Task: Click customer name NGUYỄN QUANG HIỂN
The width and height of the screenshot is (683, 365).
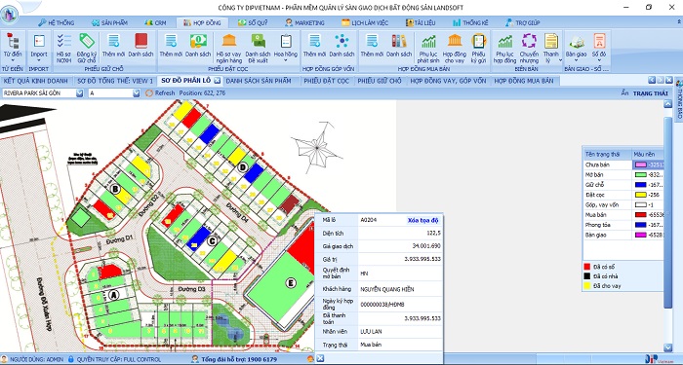Action: tap(387, 289)
